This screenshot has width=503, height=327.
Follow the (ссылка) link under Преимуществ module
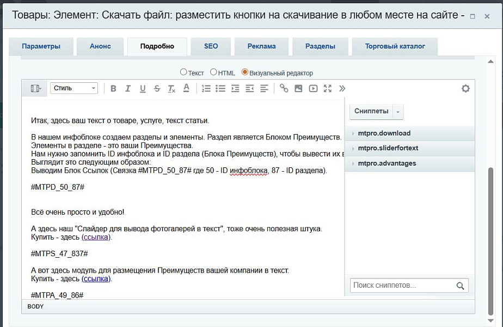point(96,279)
